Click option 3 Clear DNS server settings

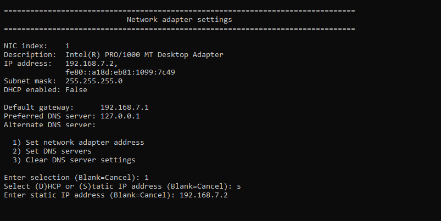[x=74, y=160]
